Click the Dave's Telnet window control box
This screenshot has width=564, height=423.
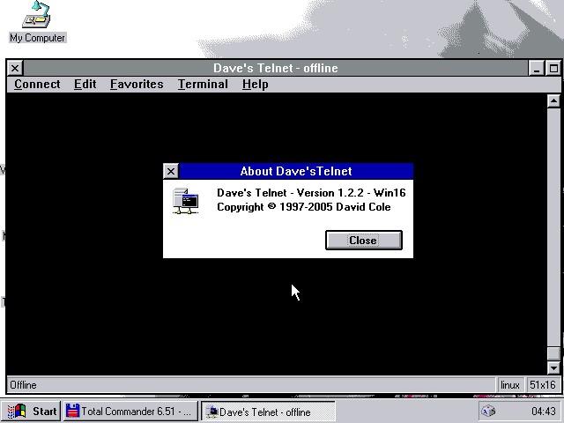[x=15, y=68]
